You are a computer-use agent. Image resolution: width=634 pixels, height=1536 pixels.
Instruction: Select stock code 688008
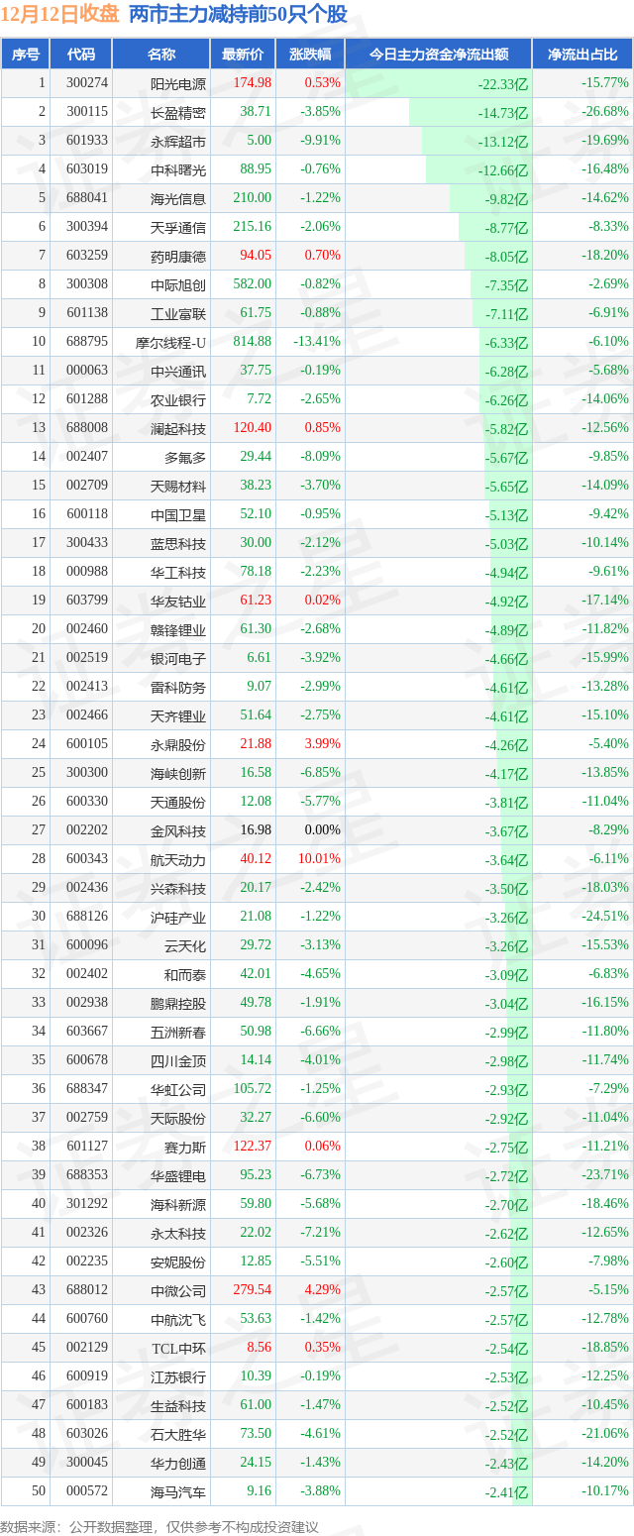[x=86, y=428]
